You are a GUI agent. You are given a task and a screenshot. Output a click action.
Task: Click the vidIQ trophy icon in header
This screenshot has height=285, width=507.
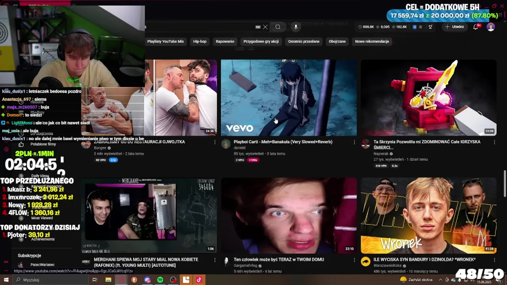point(430,27)
